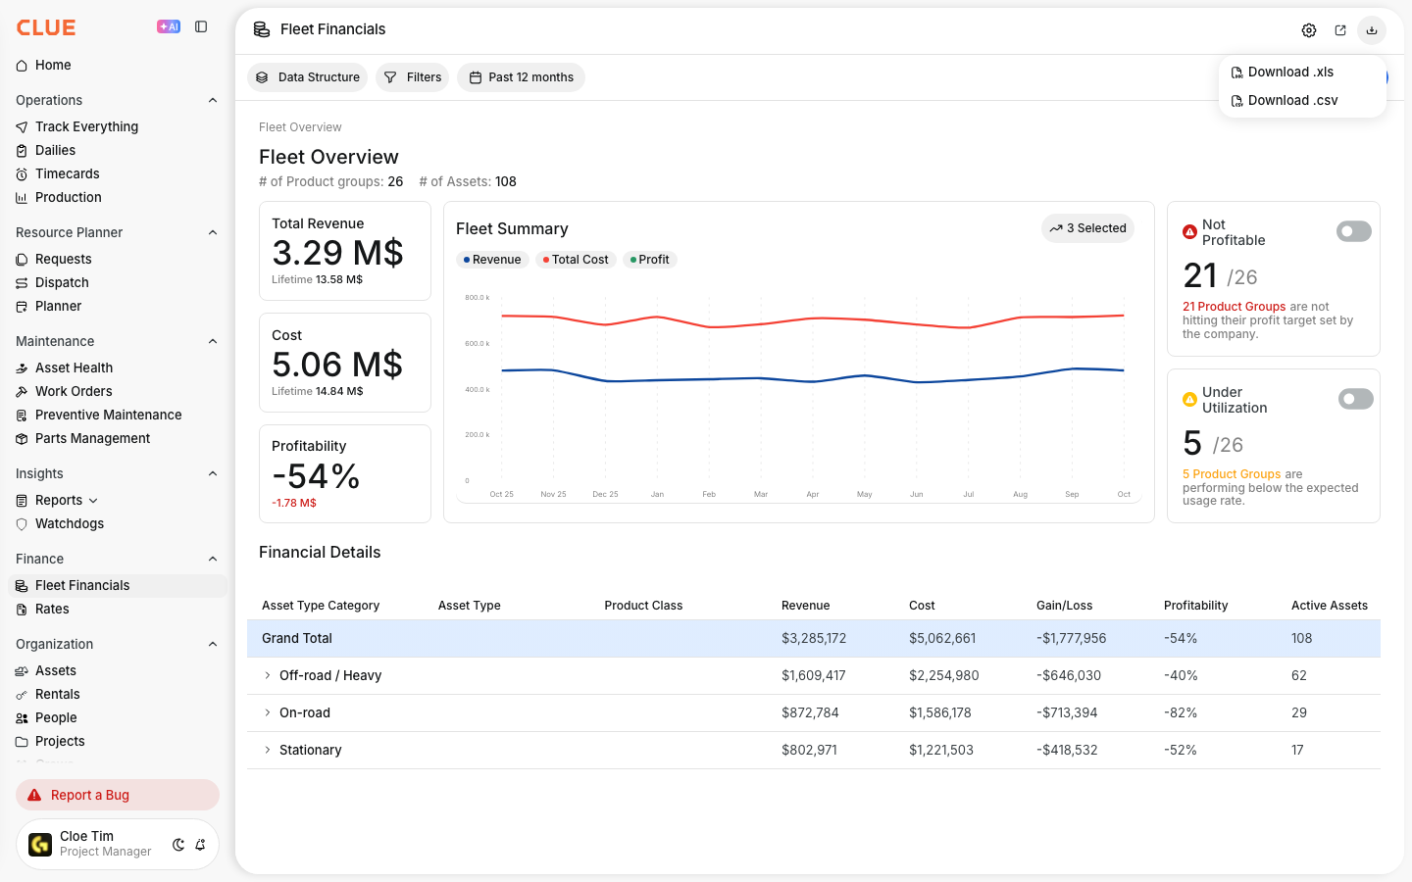The width and height of the screenshot is (1412, 882).
Task: Toggle the Profit series legend chip
Action: tap(650, 260)
